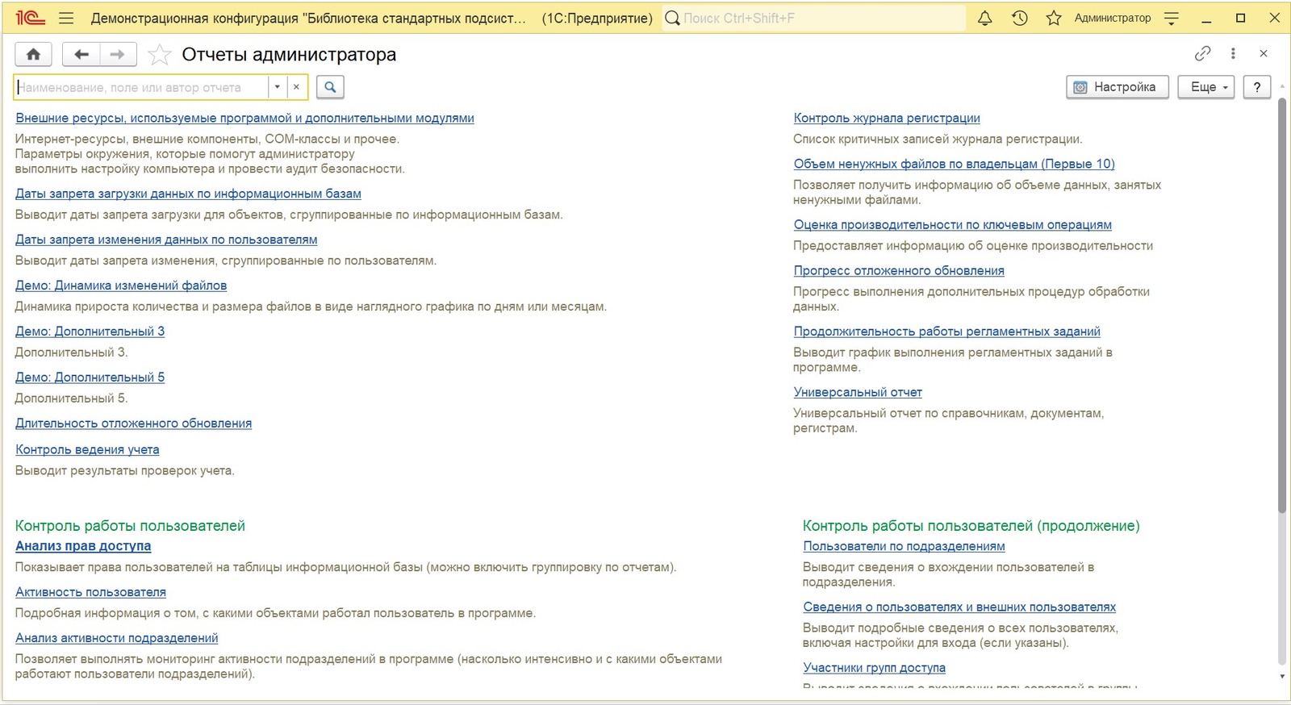
Task: Expand the report search history dropdown
Action: [277, 87]
